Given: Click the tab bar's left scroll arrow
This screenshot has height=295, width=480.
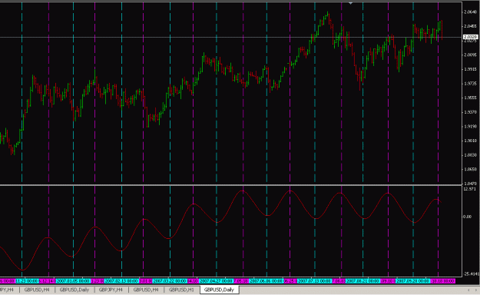Looking at the screenshot, I should pos(468,290).
